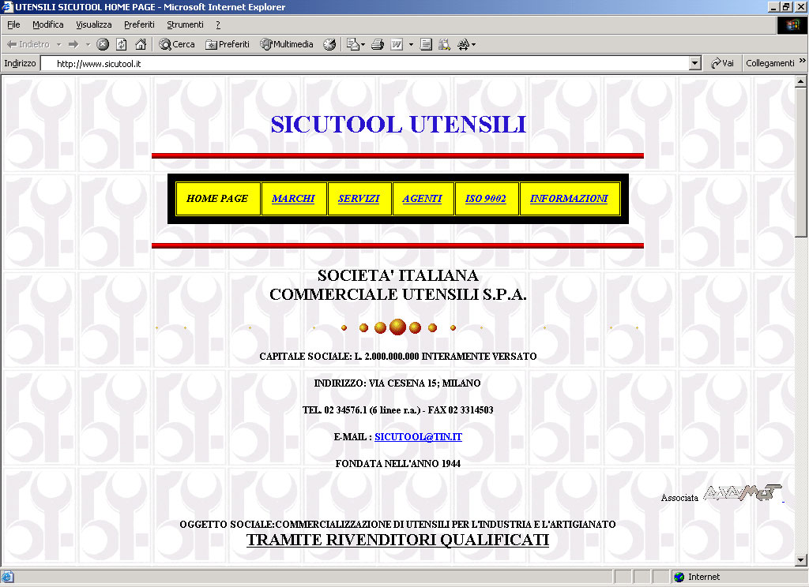Image resolution: width=809 pixels, height=587 pixels.
Task: Open the Preferiti favorites toolbar button
Action: point(228,44)
